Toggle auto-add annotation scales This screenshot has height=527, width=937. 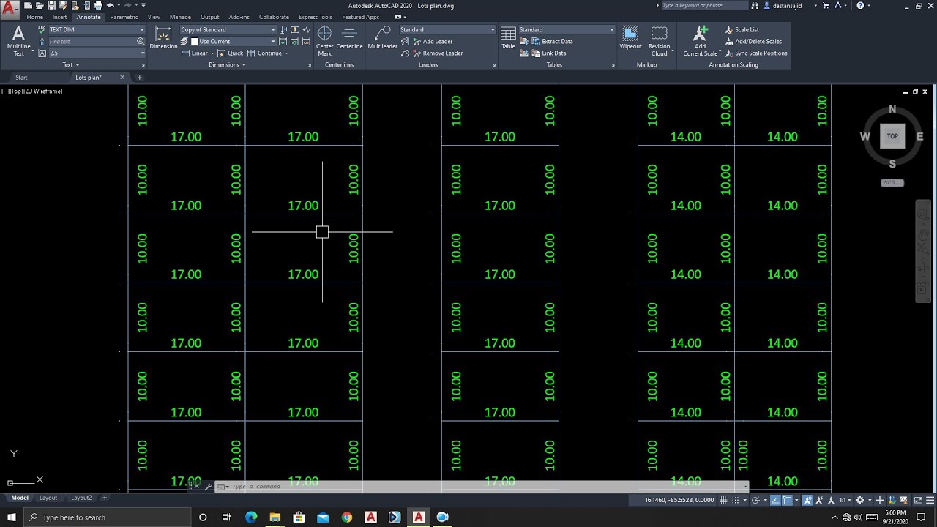tap(819, 500)
